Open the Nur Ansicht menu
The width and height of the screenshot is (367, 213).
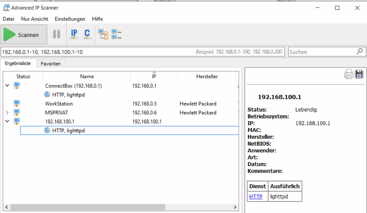point(35,19)
